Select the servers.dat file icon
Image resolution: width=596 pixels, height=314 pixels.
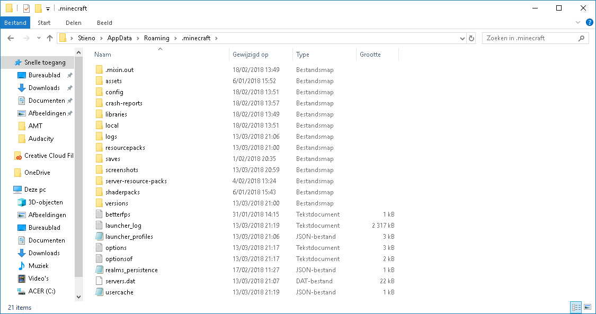[x=99, y=281]
